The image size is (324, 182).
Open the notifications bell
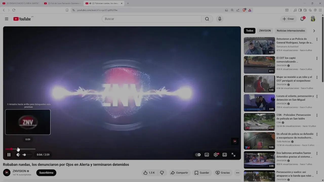coord(302,19)
